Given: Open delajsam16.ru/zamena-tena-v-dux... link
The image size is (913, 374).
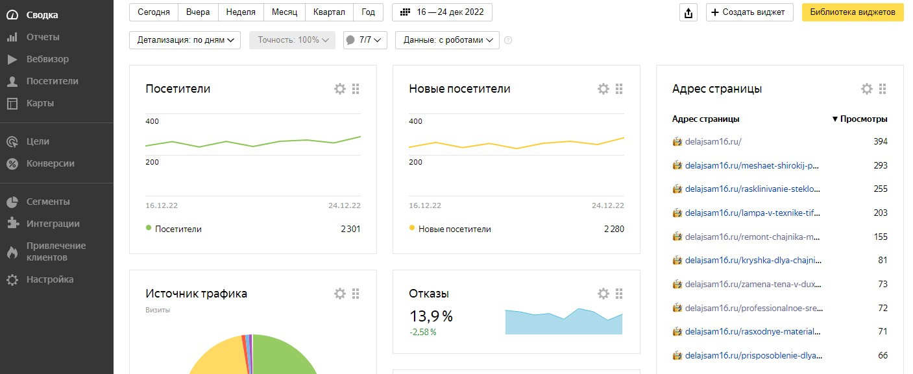Looking at the screenshot, I should (753, 284).
